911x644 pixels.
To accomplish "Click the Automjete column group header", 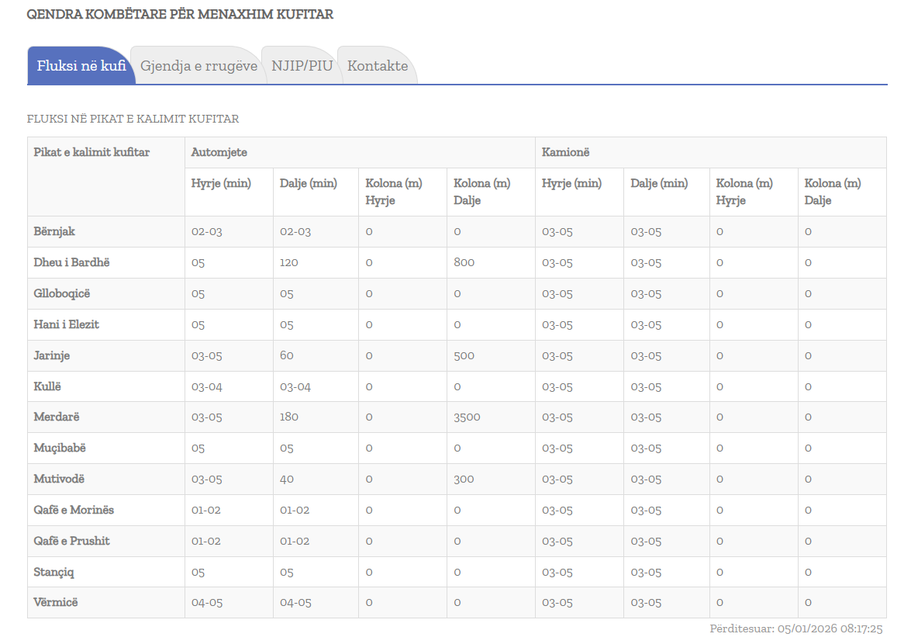I will click(219, 153).
